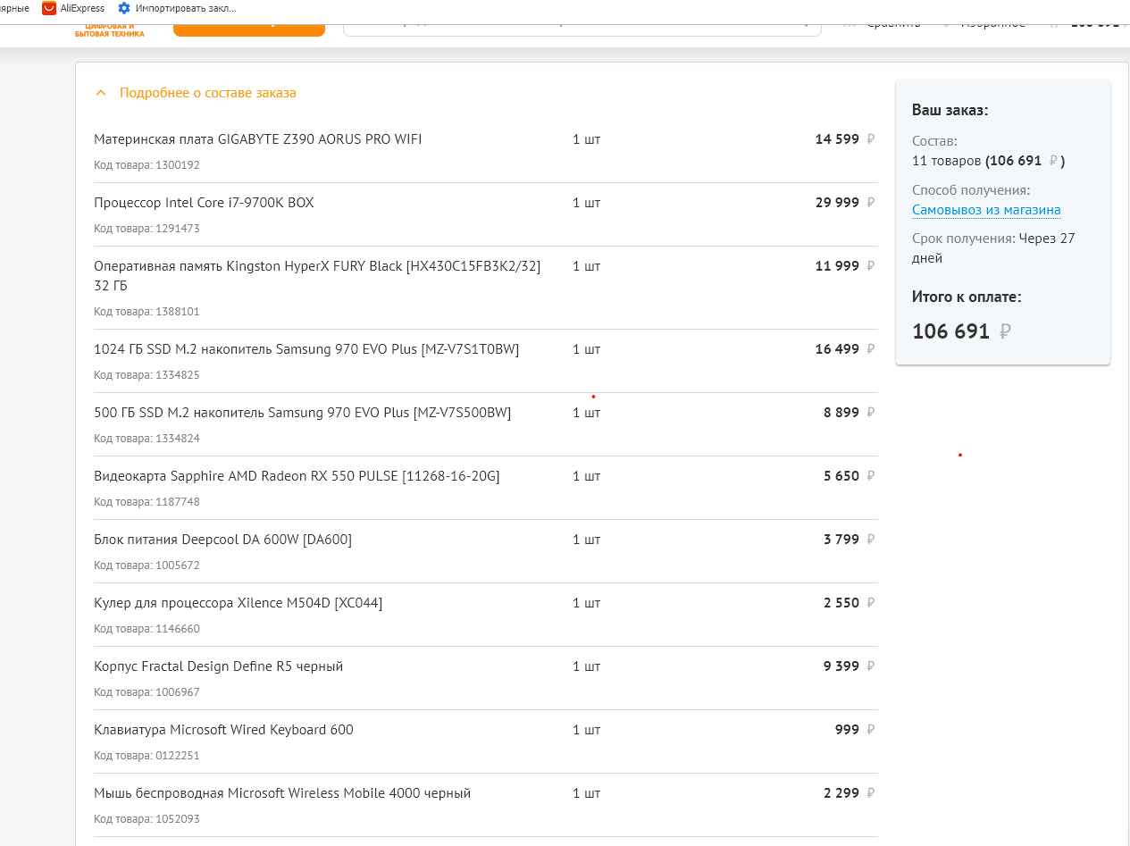Click the 1 шт quantity in the Intel Core i7-9700K row

click(587, 203)
